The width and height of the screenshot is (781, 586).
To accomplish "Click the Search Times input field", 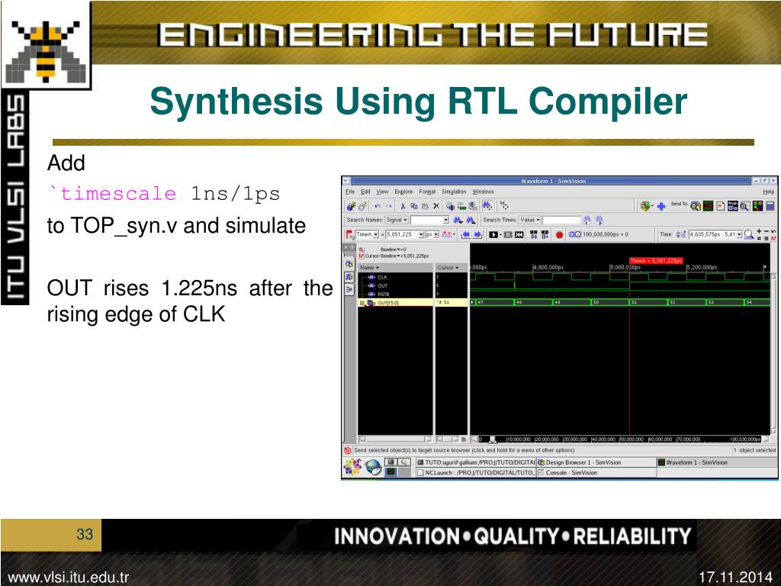I will click(561, 220).
